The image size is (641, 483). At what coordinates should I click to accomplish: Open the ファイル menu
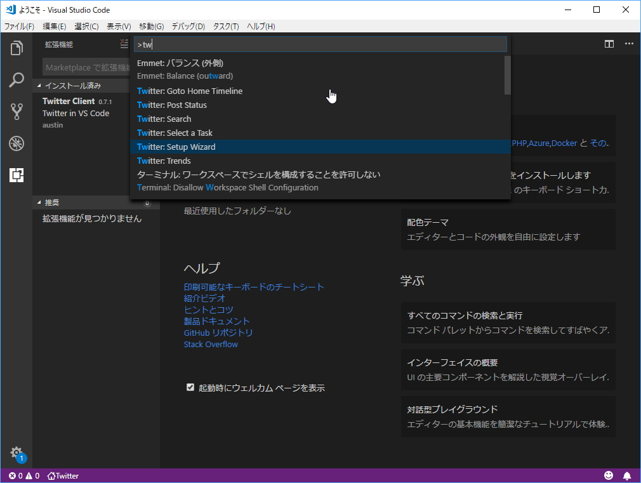pyautogui.click(x=18, y=26)
